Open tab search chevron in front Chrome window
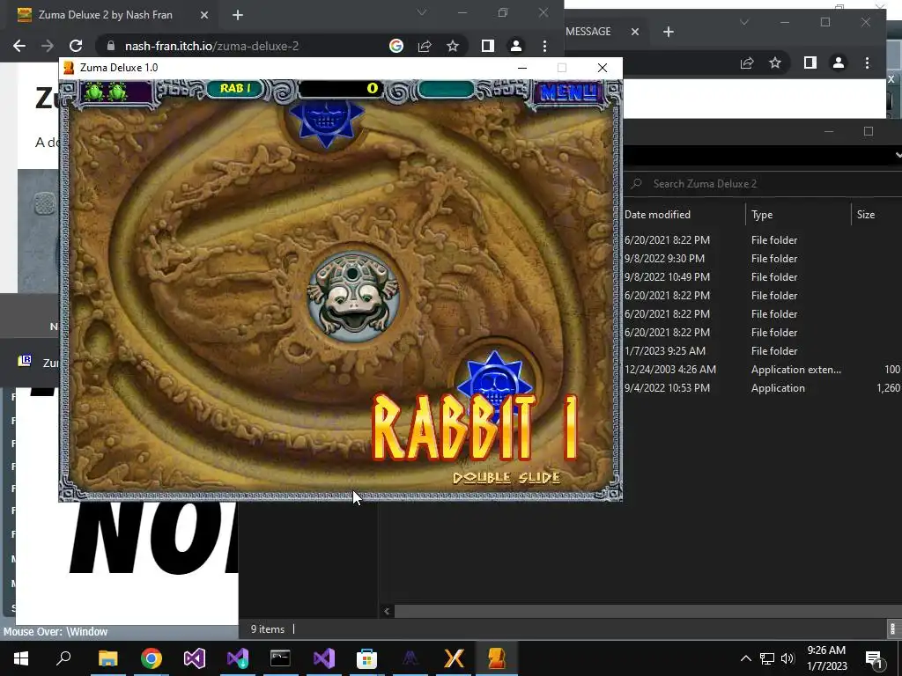This screenshot has width=902, height=676. [x=422, y=12]
